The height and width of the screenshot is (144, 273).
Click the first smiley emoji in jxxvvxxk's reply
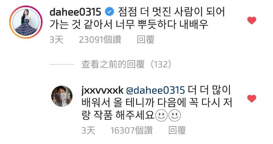[161, 116]
